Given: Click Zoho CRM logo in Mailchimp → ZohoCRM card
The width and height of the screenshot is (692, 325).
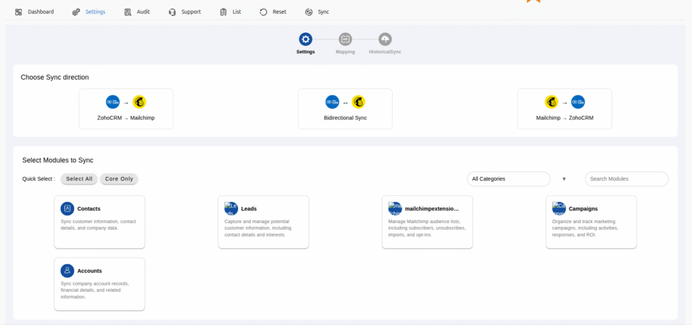Looking at the screenshot, I should point(578,102).
